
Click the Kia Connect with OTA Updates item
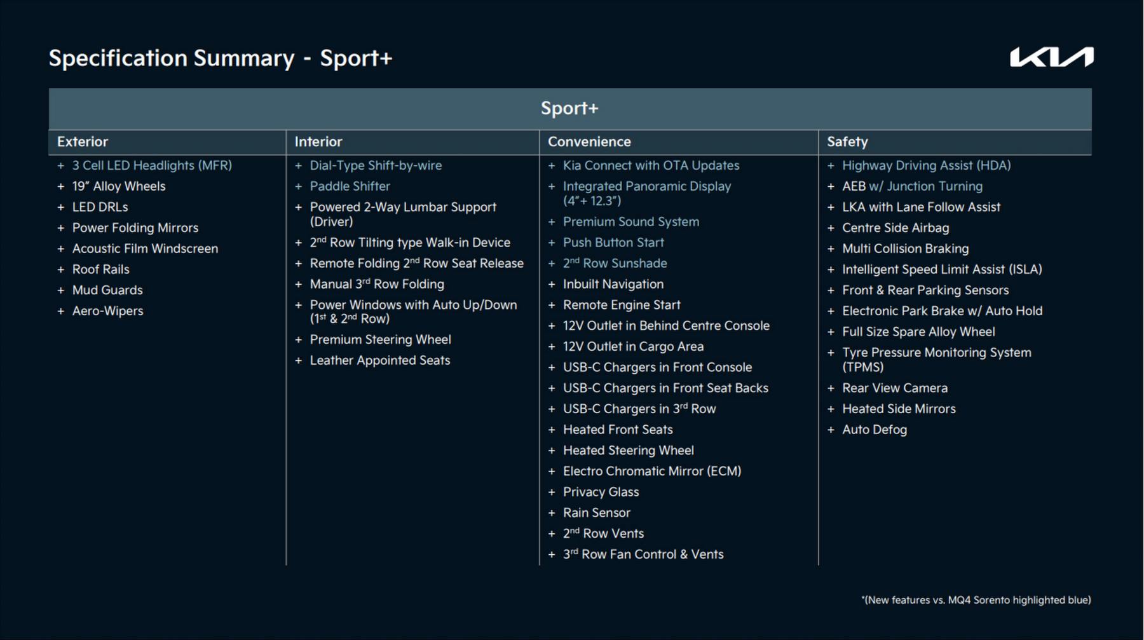651,165
